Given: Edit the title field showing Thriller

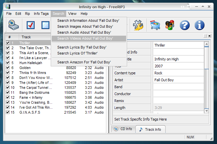Looking at the screenshot, I should tap(178, 45).
